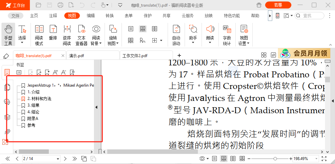This screenshot has height=164, width=335.
Task: Enter Reading mode (阅读模式)
Action: [39, 35]
